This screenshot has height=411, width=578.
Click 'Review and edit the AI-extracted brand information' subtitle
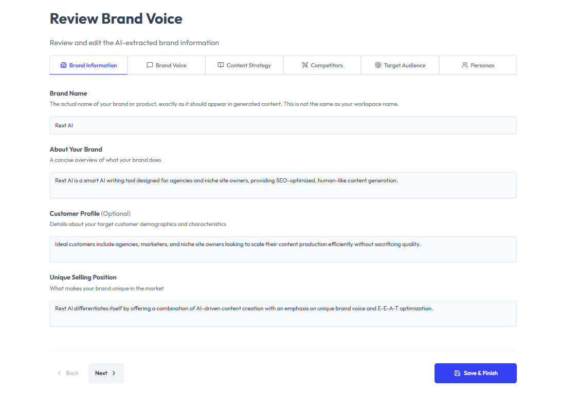[x=134, y=43]
